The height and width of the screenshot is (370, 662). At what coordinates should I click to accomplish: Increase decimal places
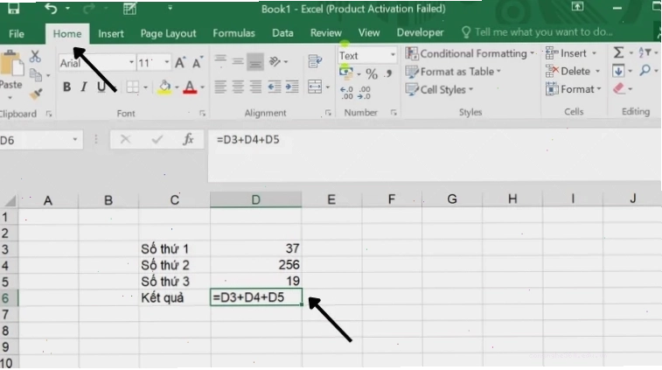coord(346,93)
